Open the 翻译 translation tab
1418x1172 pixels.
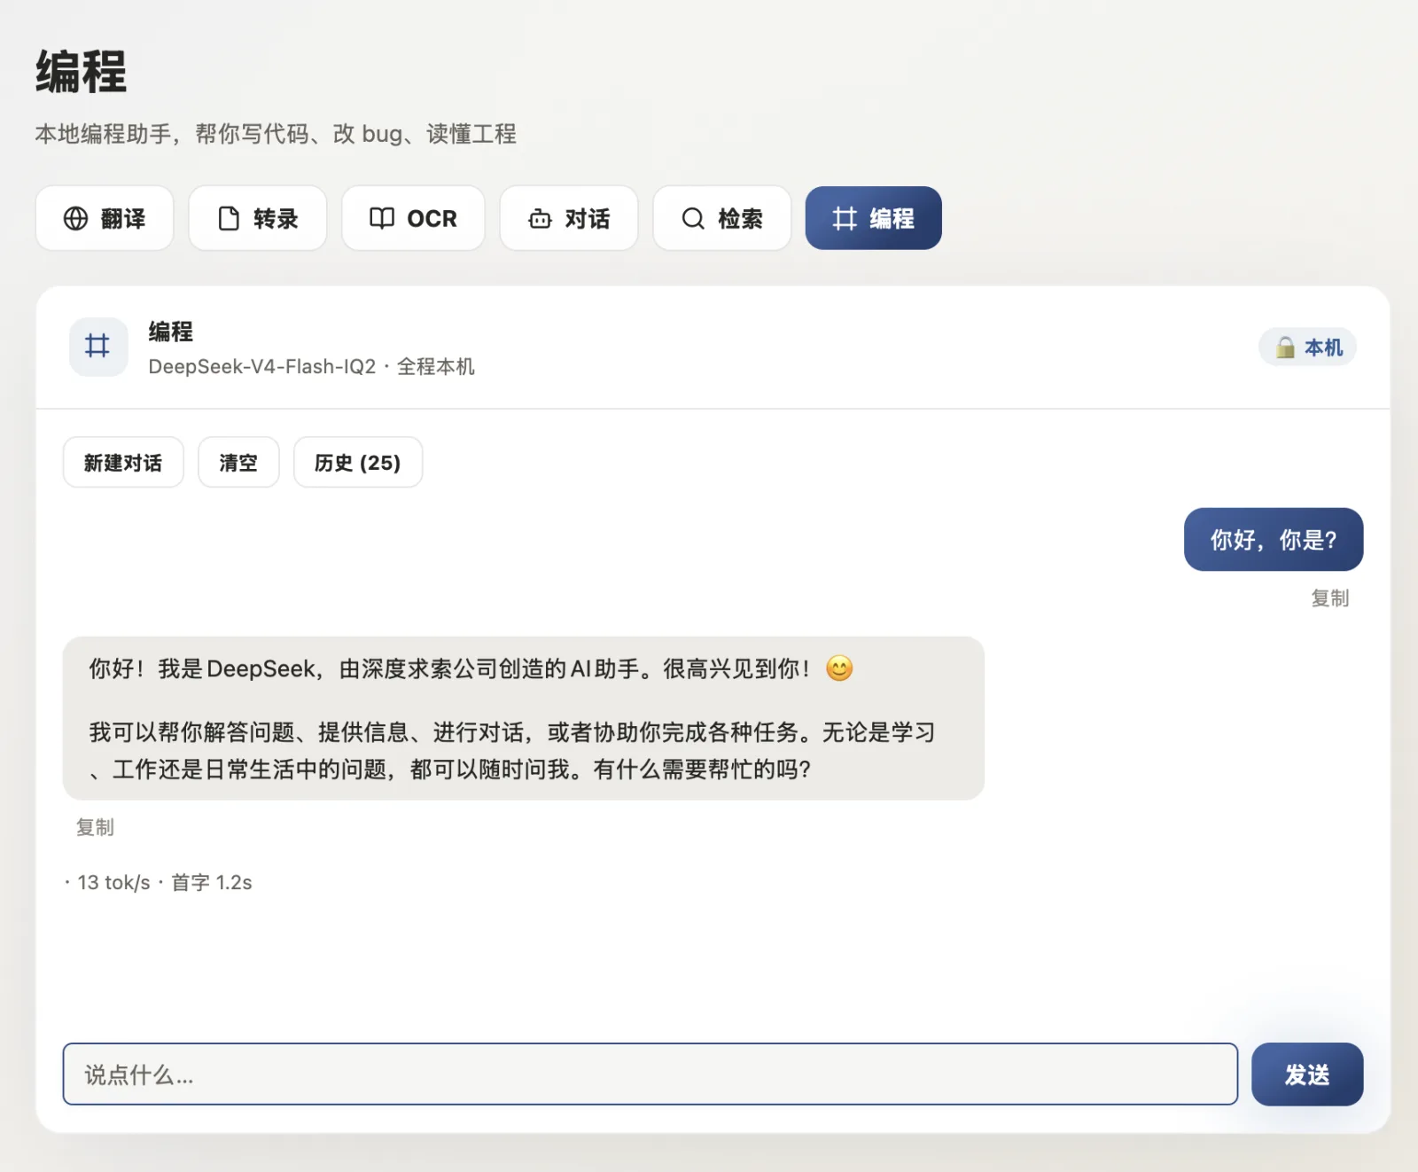coord(105,218)
